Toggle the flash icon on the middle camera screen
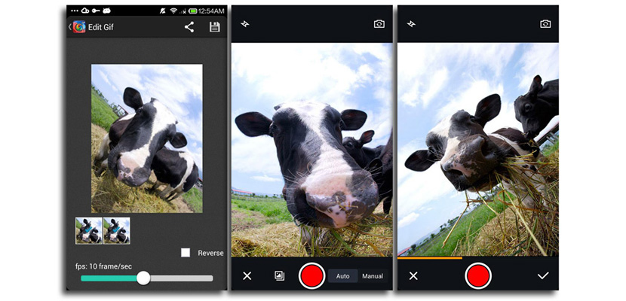The image size is (626, 301). pyautogui.click(x=245, y=24)
